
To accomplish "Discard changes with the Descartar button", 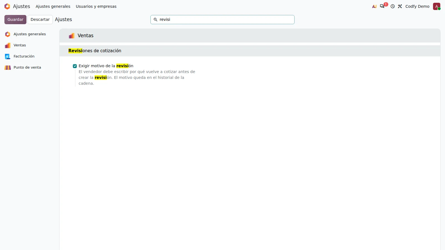I will click(40, 19).
